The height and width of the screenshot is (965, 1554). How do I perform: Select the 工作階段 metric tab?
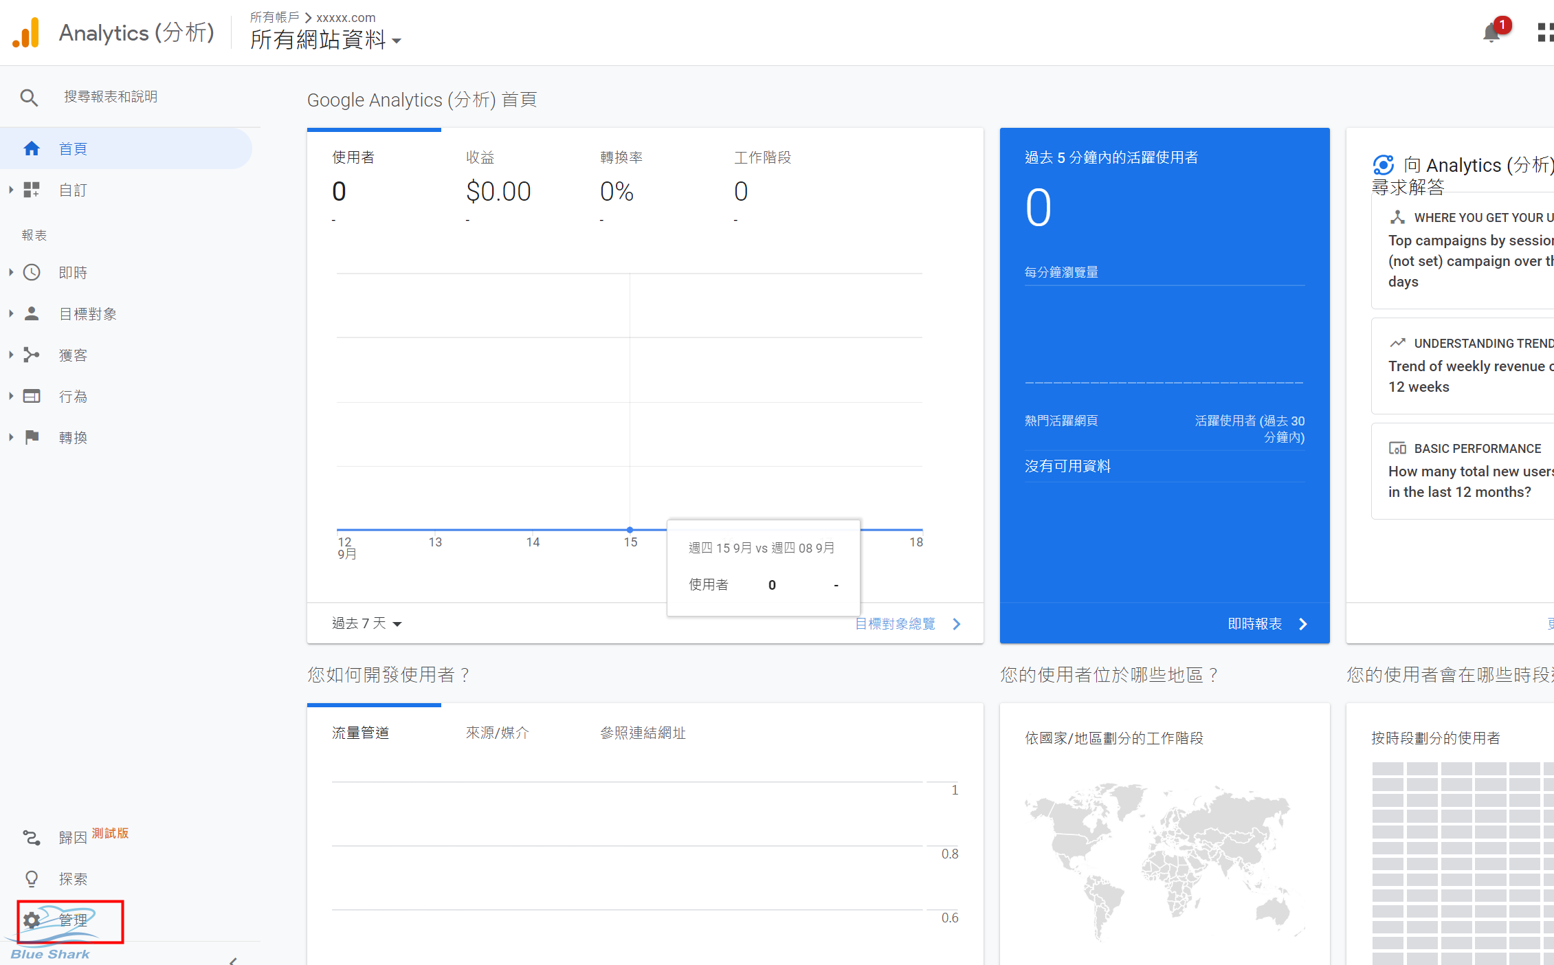pos(776,179)
